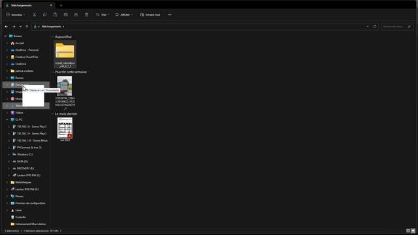Go back with the left arrow
This screenshot has width=418, height=235.
coord(7,27)
